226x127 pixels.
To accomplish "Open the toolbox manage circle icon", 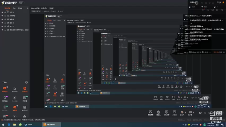I will [x=26, y=82].
